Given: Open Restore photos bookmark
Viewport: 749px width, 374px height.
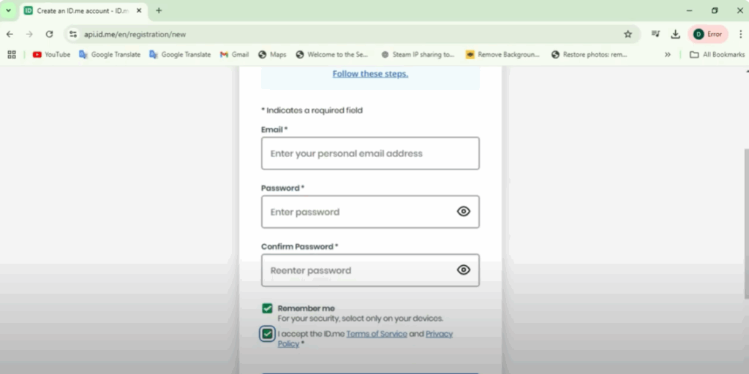Looking at the screenshot, I should pyautogui.click(x=589, y=54).
